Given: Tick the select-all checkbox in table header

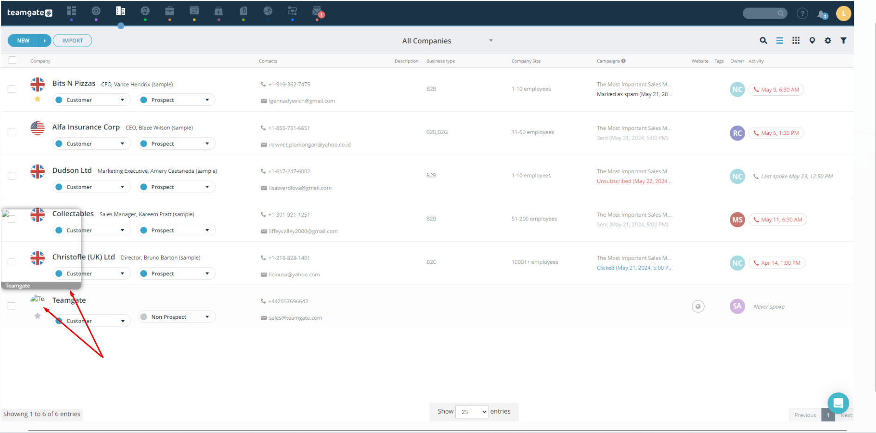Looking at the screenshot, I should click(12, 60).
